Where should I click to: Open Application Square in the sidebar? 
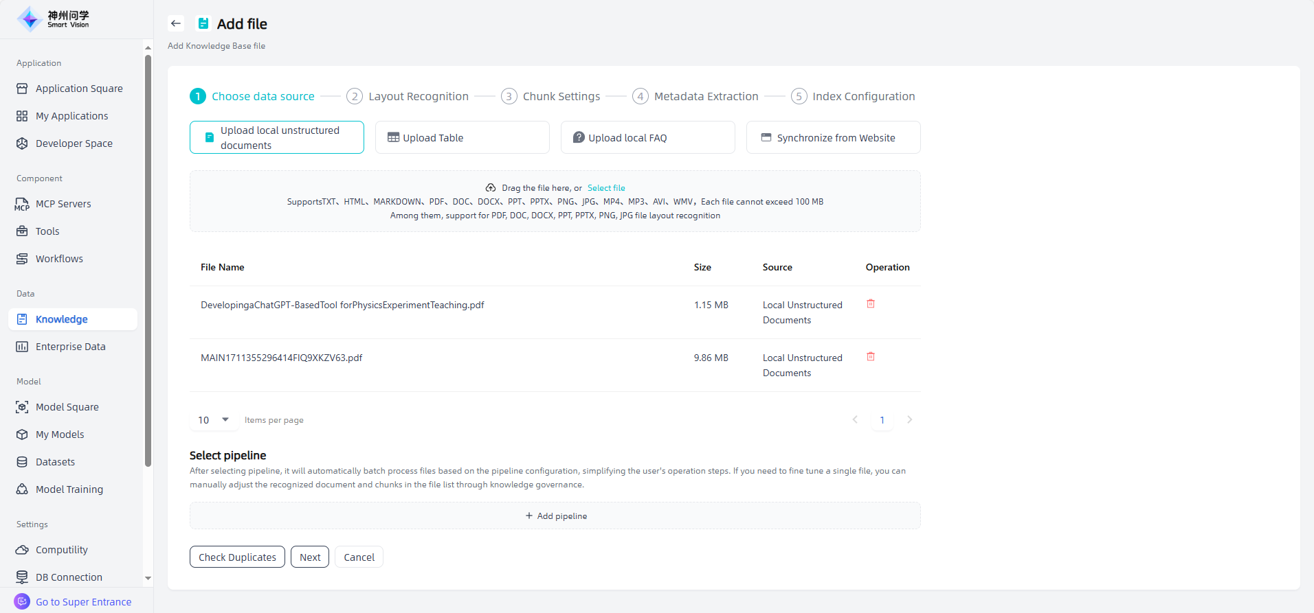(x=79, y=89)
